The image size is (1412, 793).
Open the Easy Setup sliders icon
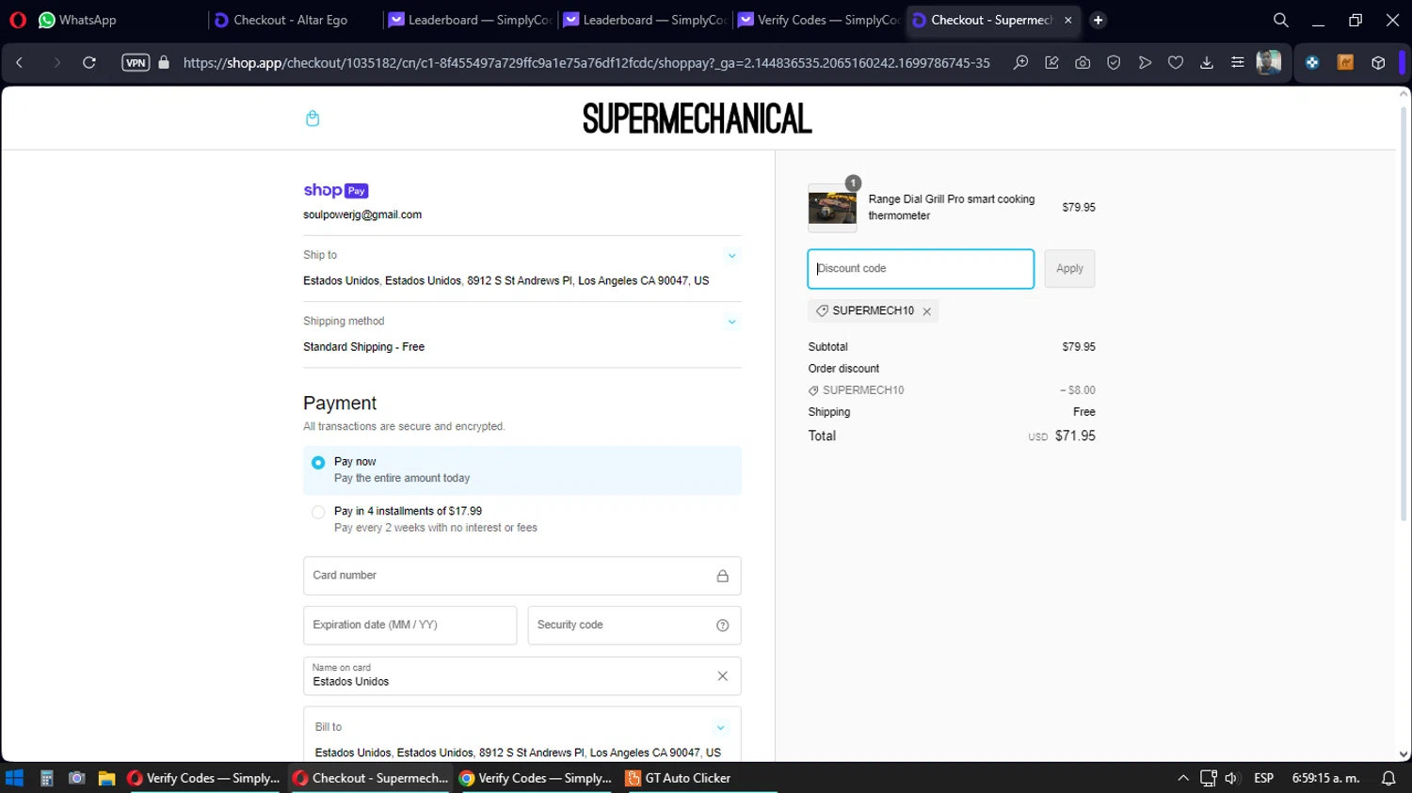(x=1238, y=63)
